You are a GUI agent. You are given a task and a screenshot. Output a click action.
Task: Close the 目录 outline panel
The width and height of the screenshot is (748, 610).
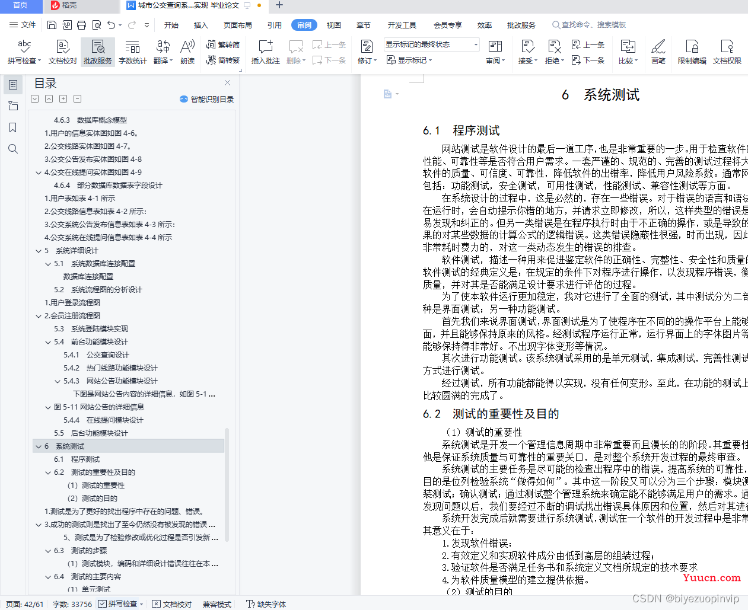tap(227, 83)
